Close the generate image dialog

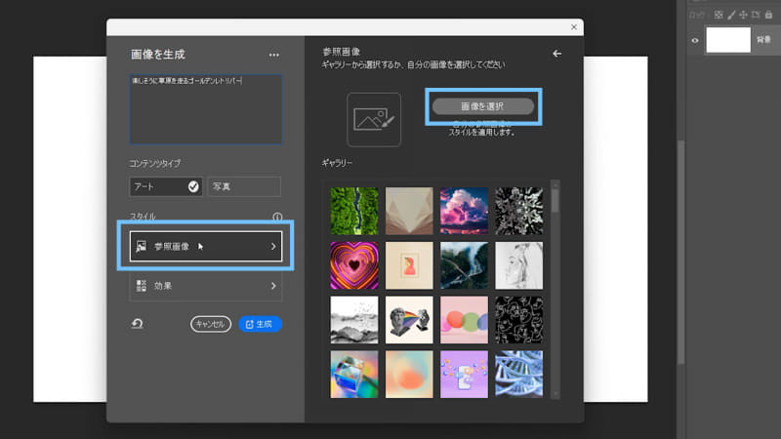[x=574, y=27]
